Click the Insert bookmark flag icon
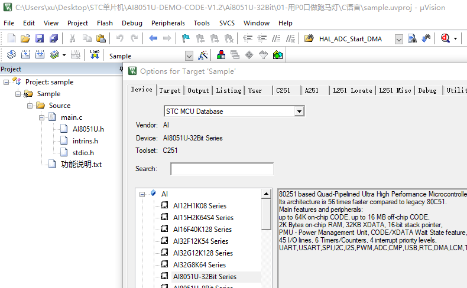467x288 pixels. pos(186,38)
